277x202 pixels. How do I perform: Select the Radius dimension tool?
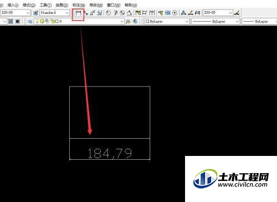click(x=109, y=13)
